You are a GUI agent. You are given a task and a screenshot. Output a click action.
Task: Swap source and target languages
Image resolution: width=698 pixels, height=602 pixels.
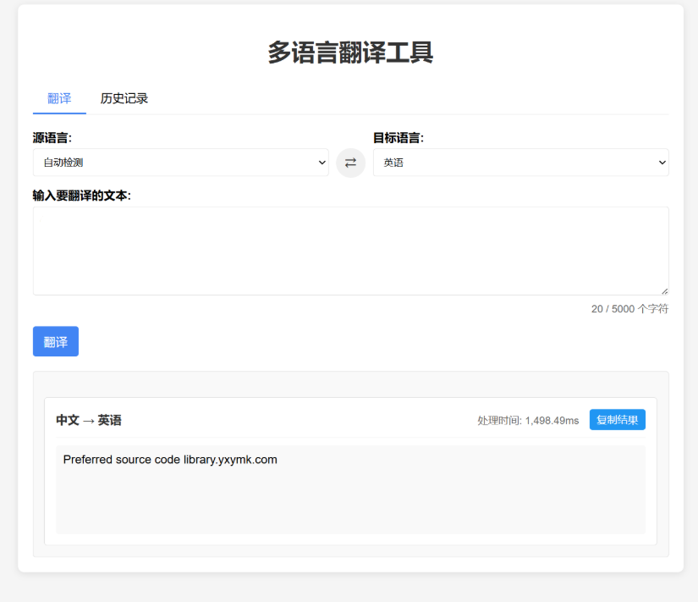350,163
